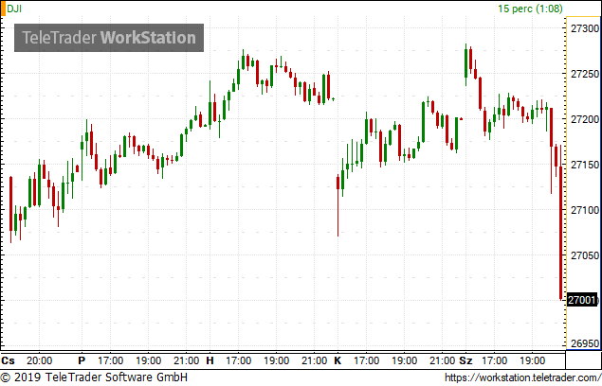Click the 'Cs' day label on time axis
Viewport: 602px width, 386px height.
[x=8, y=360]
